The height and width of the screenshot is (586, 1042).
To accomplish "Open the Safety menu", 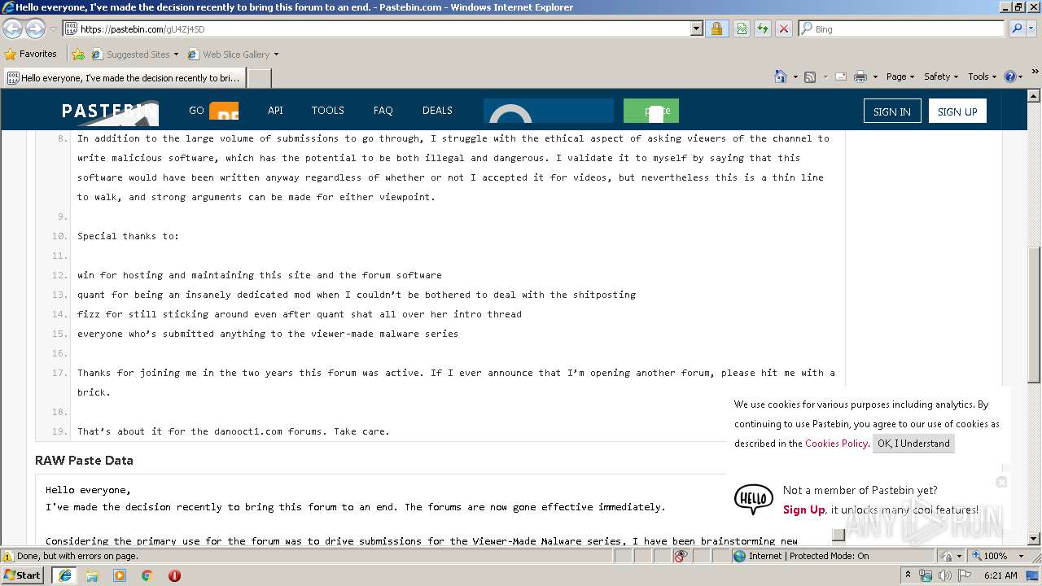I will (940, 77).
